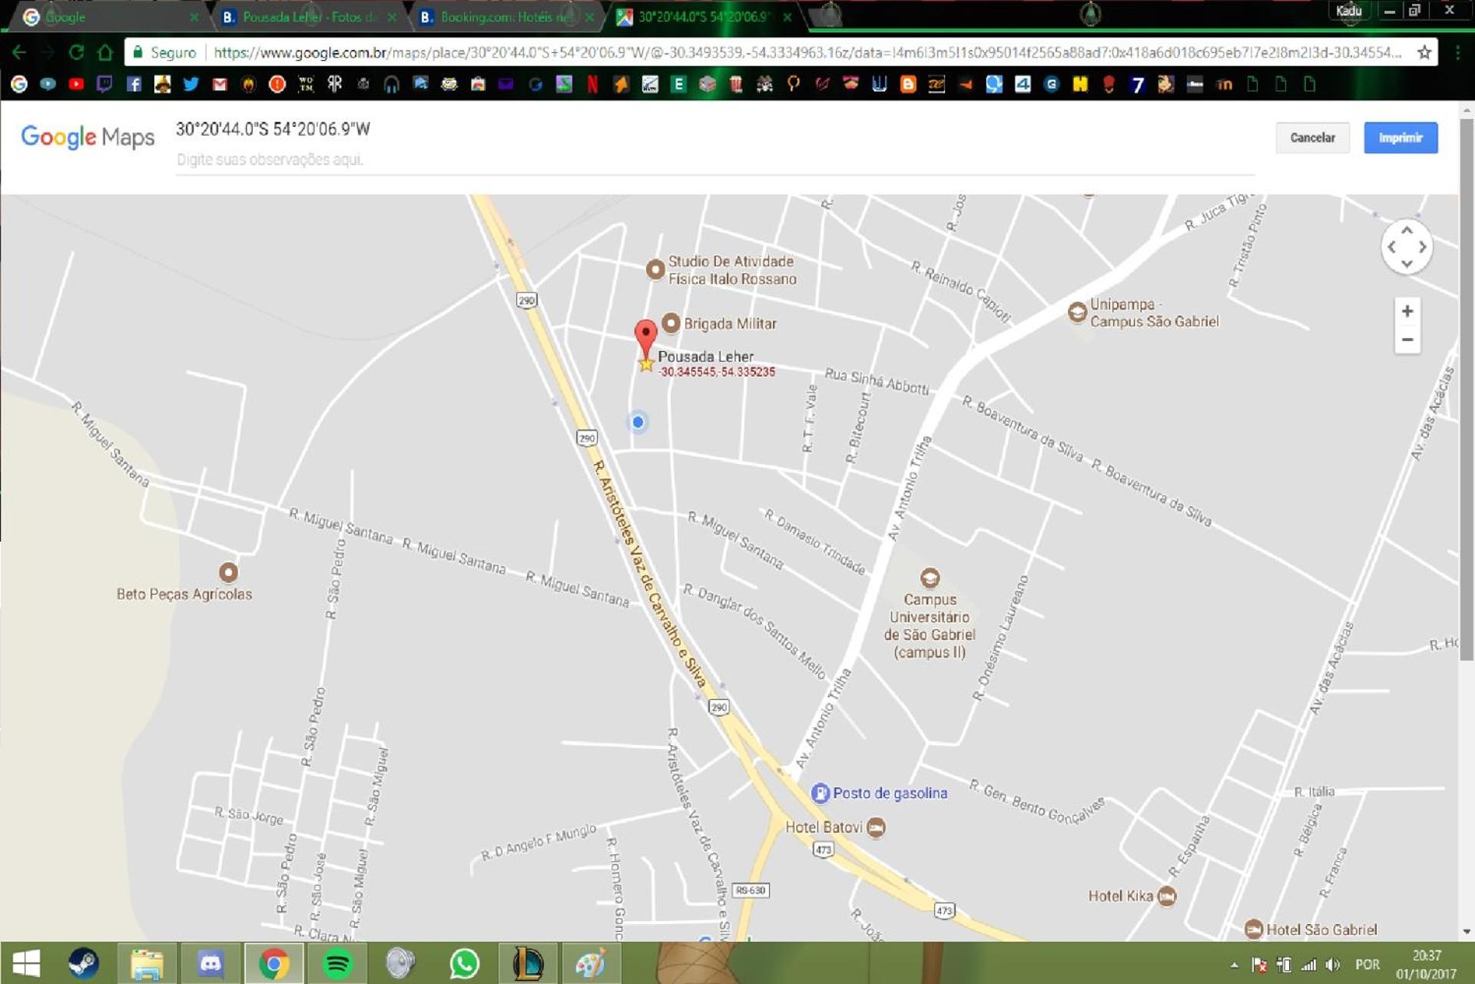Bookmark this page with the star icon
The height and width of the screenshot is (984, 1475).
click(1424, 52)
